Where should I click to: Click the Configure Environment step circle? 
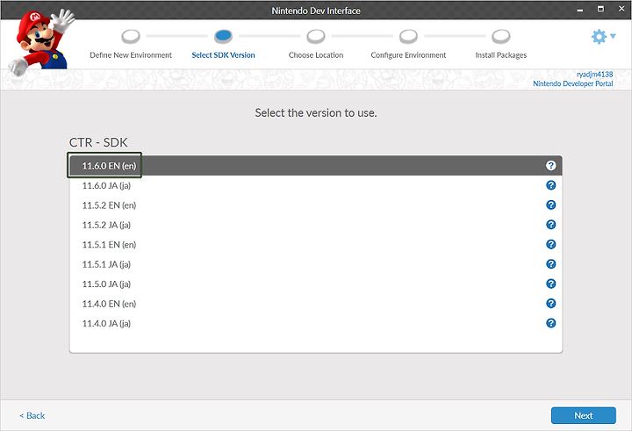click(x=408, y=36)
